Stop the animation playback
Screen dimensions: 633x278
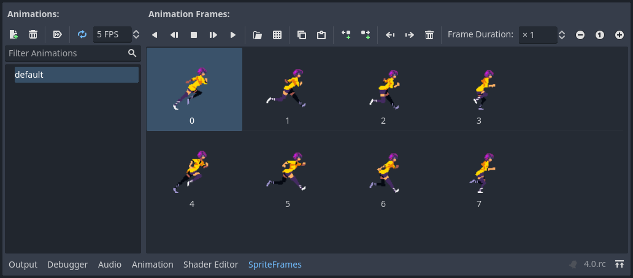[x=194, y=35]
